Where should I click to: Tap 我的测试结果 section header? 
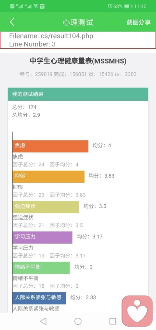pyautogui.click(x=78, y=94)
